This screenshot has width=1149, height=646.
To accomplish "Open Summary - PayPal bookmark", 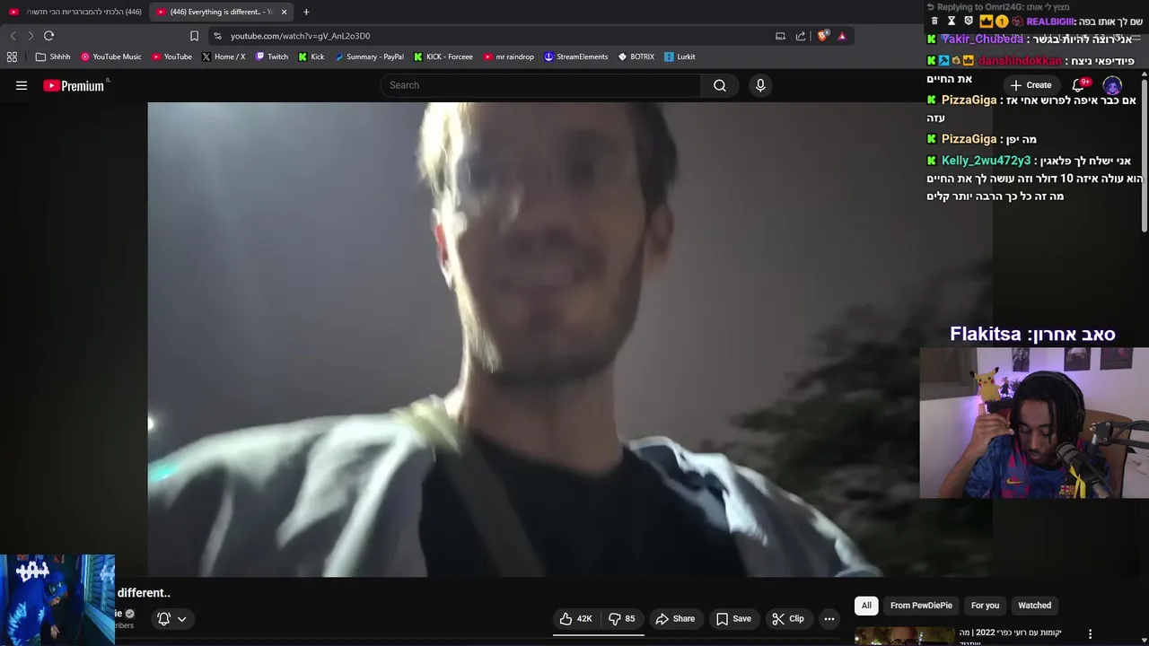I will 369,57.
